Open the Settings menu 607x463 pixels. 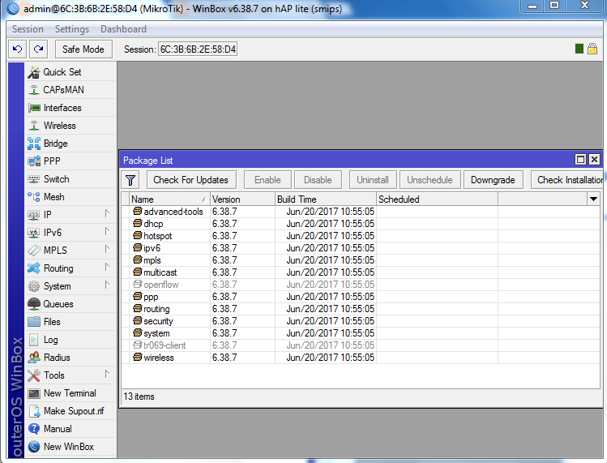point(72,29)
